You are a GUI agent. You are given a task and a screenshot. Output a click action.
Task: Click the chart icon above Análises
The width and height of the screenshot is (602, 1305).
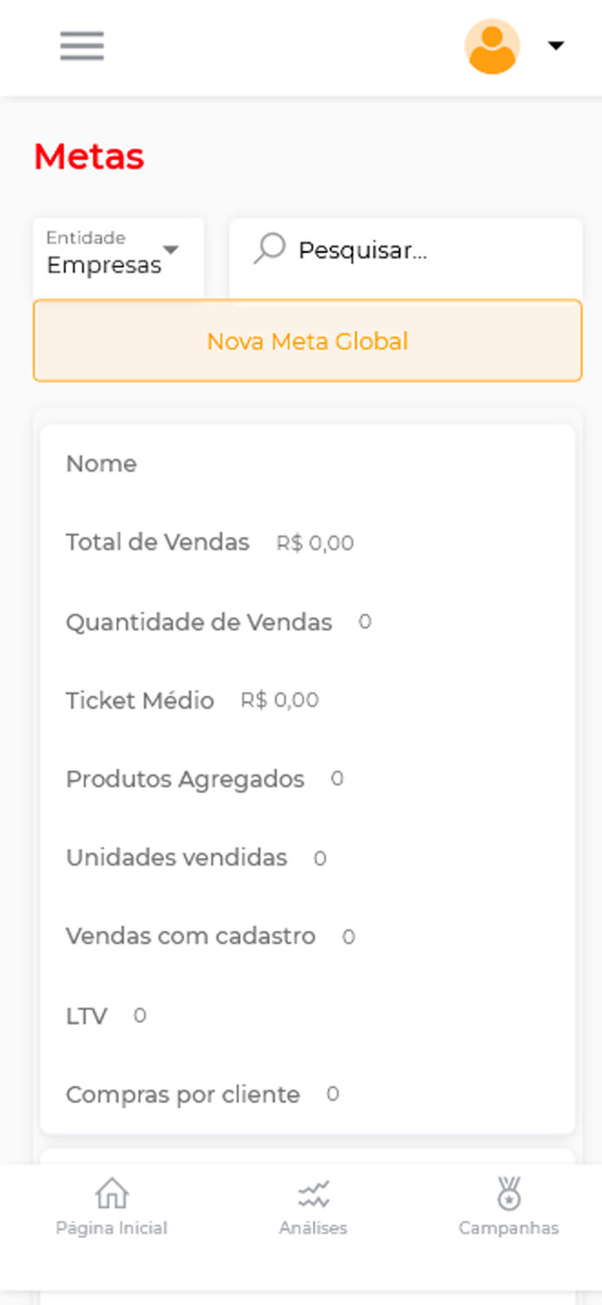tap(313, 1193)
